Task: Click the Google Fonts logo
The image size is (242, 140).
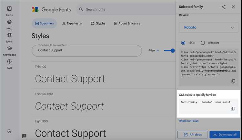Action: coord(51,9)
